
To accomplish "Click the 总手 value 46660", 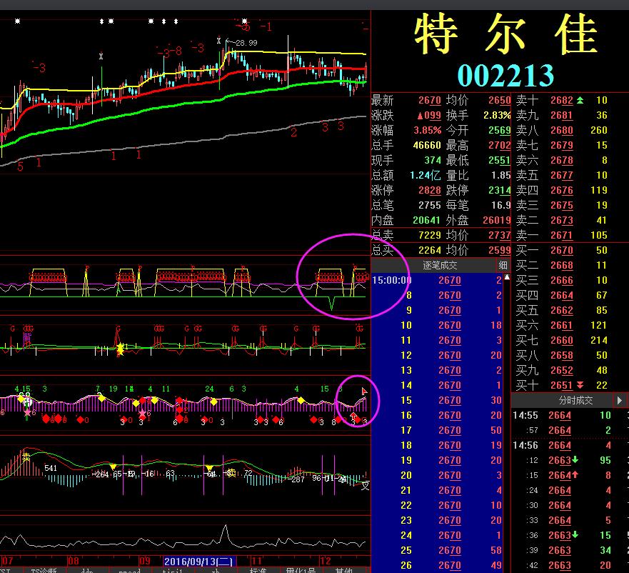I will pyautogui.click(x=427, y=145).
